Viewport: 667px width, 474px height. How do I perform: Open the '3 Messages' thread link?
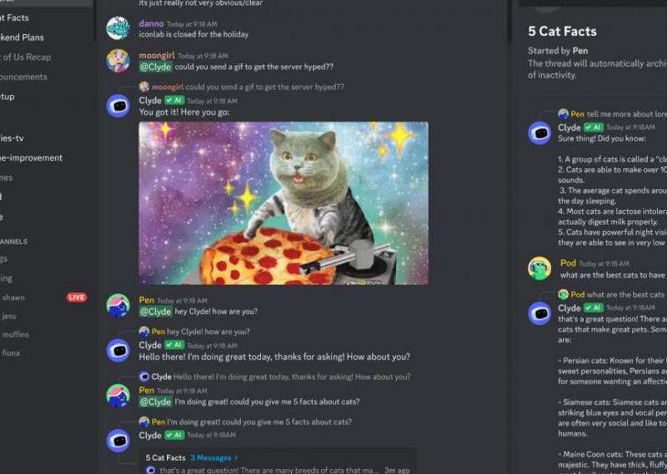click(214, 458)
